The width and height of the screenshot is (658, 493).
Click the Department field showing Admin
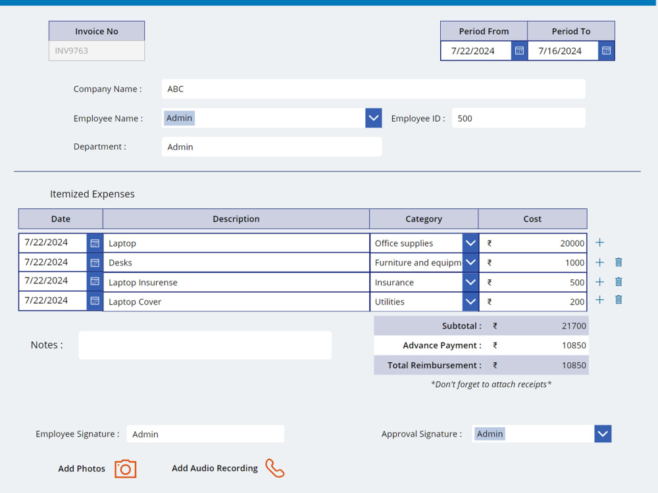(x=272, y=147)
